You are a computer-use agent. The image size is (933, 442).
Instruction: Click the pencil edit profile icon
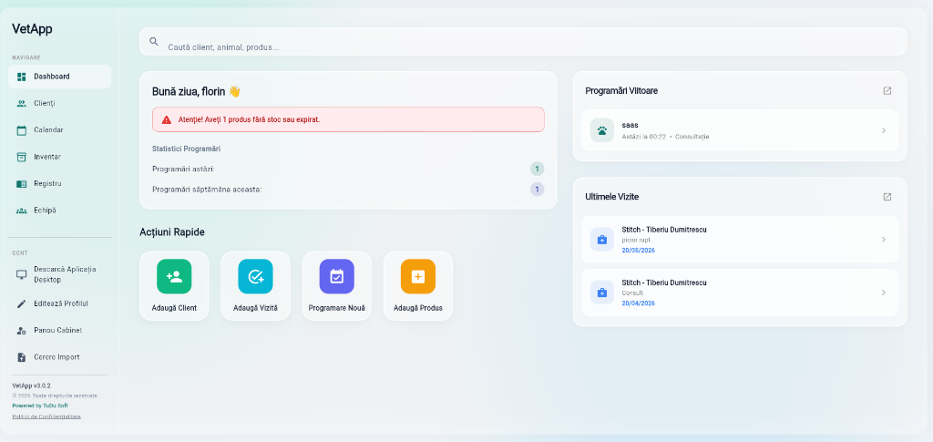tap(22, 304)
